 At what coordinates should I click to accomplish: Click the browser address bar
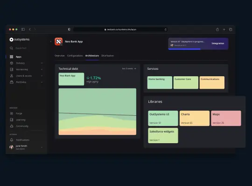(x=120, y=29)
